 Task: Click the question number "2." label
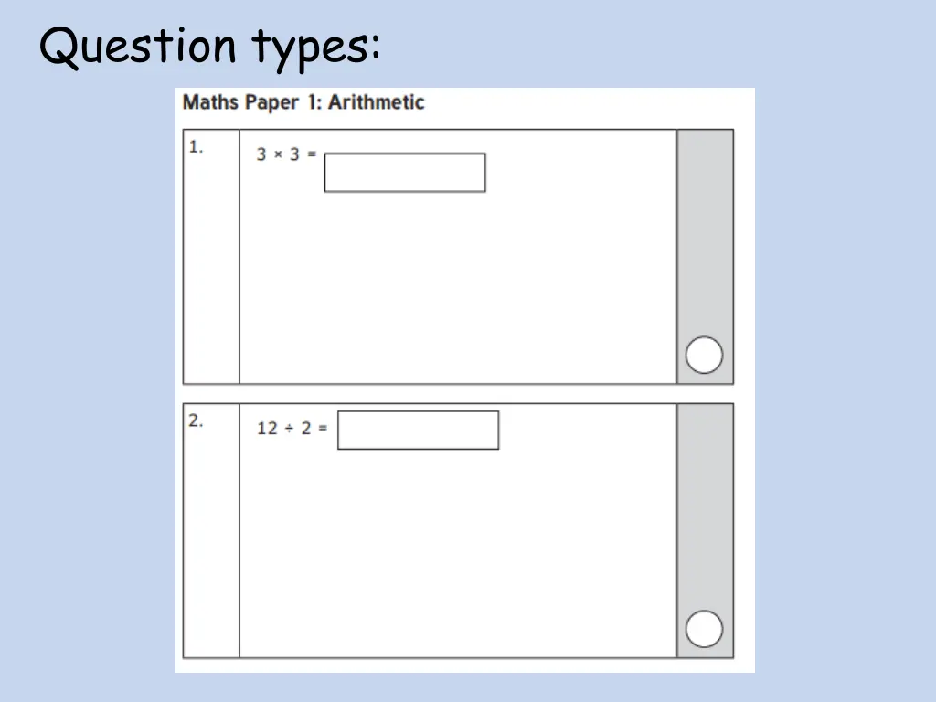197,421
